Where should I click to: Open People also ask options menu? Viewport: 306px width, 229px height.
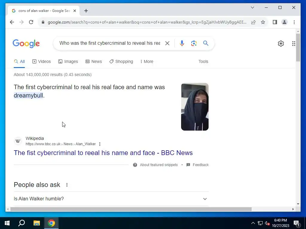click(x=67, y=185)
